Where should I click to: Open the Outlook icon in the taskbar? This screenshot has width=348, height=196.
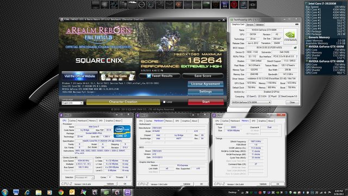[72, 192]
